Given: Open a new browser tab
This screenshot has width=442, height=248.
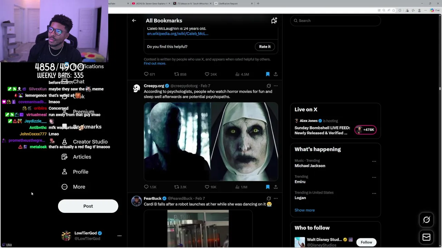Looking at the screenshot, I should 258,3.
